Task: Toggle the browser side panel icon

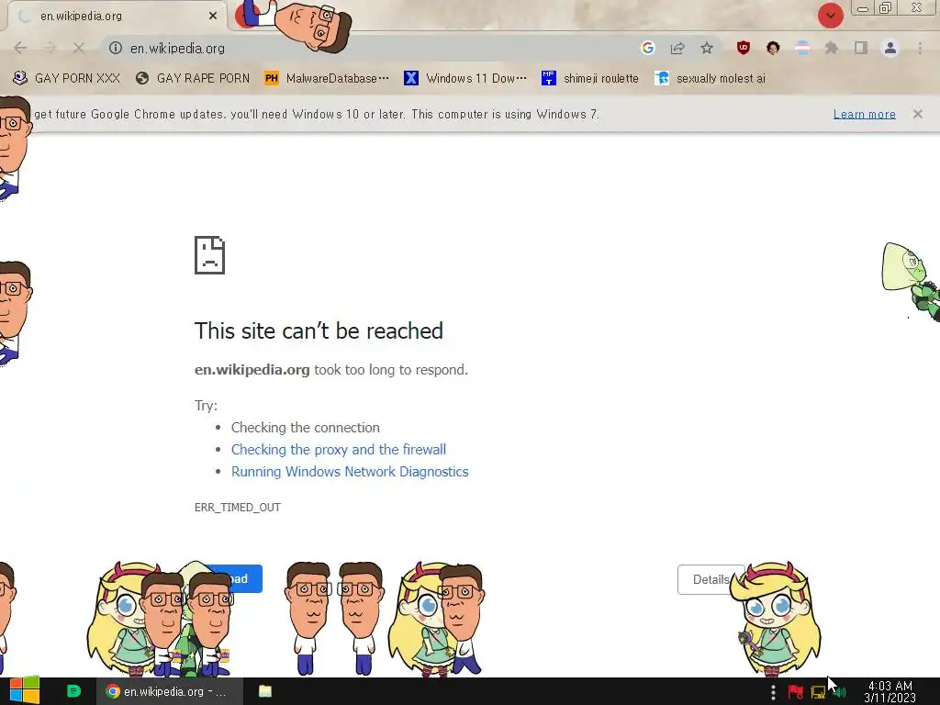Action: tap(861, 48)
